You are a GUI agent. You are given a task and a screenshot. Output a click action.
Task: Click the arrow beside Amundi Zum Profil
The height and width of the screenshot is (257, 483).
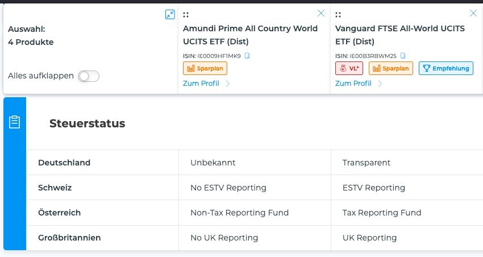tap(228, 84)
